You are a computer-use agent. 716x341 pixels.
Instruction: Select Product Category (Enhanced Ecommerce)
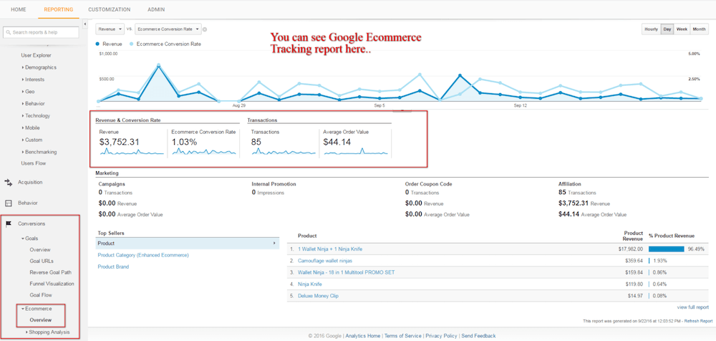point(143,255)
